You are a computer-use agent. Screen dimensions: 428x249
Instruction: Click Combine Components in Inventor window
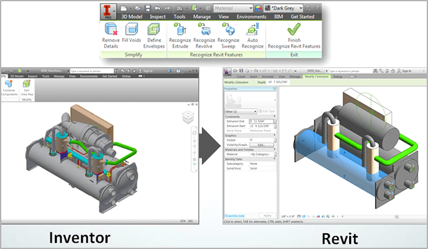(x=9, y=88)
